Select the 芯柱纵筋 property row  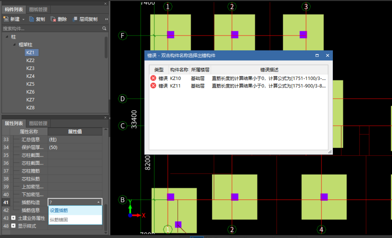click(x=52, y=179)
